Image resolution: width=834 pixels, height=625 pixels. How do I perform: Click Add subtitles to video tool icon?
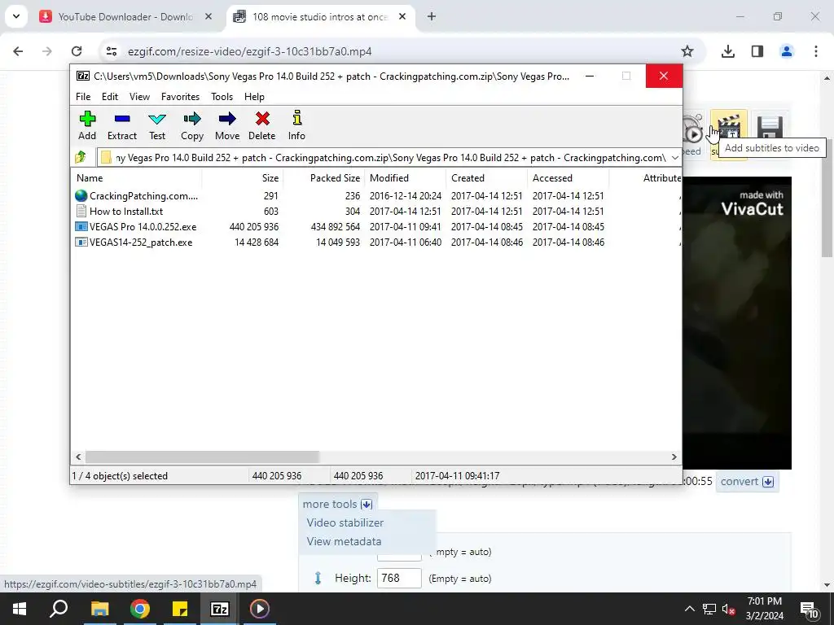pyautogui.click(x=729, y=129)
